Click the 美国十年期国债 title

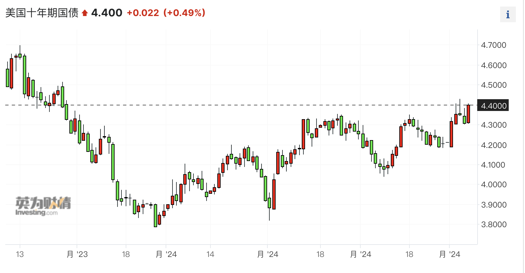pyautogui.click(x=42, y=13)
